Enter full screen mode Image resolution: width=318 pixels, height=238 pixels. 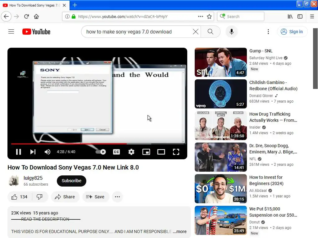[176, 152]
